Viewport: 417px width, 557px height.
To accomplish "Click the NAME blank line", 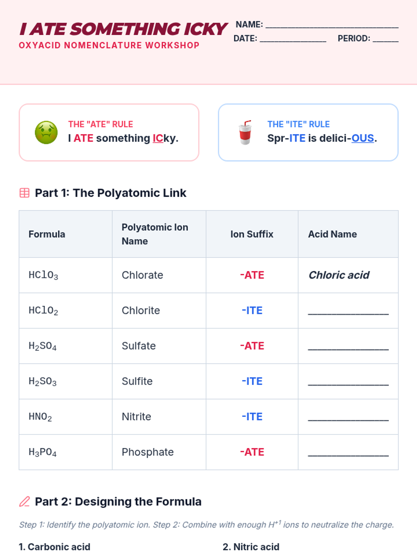I will tap(332, 25).
